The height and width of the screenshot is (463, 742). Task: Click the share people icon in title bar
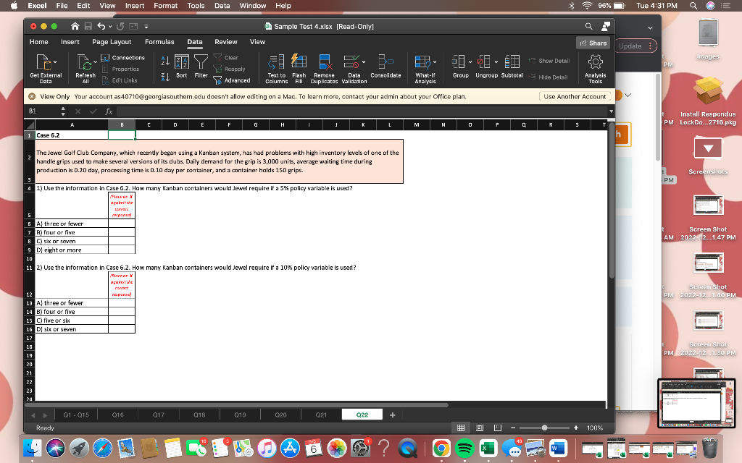point(606,27)
